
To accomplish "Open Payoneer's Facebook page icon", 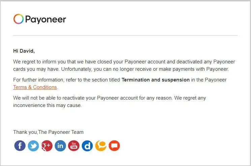I will point(20,146).
